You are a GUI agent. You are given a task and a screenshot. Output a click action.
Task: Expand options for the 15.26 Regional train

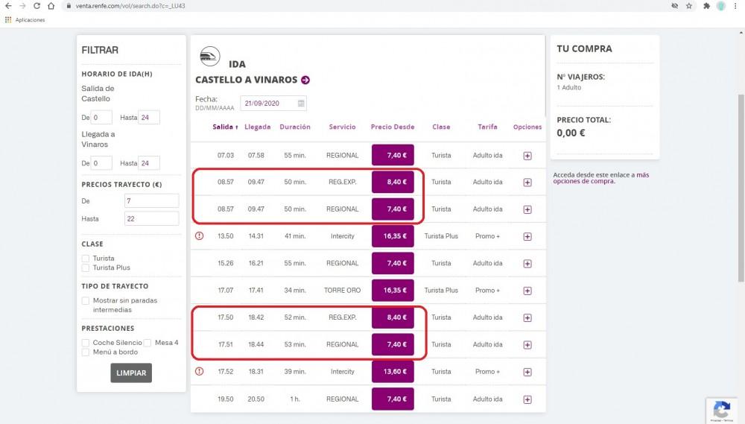(x=527, y=263)
